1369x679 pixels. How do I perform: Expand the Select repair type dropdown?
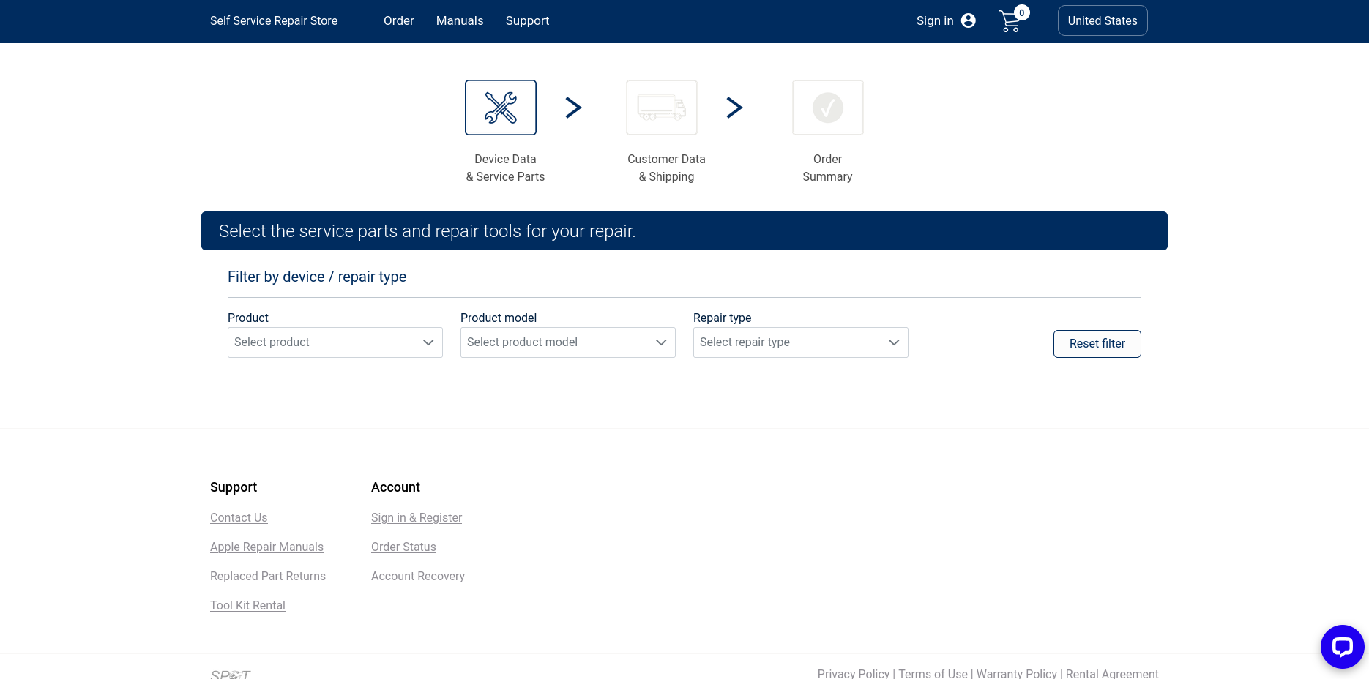click(x=801, y=342)
